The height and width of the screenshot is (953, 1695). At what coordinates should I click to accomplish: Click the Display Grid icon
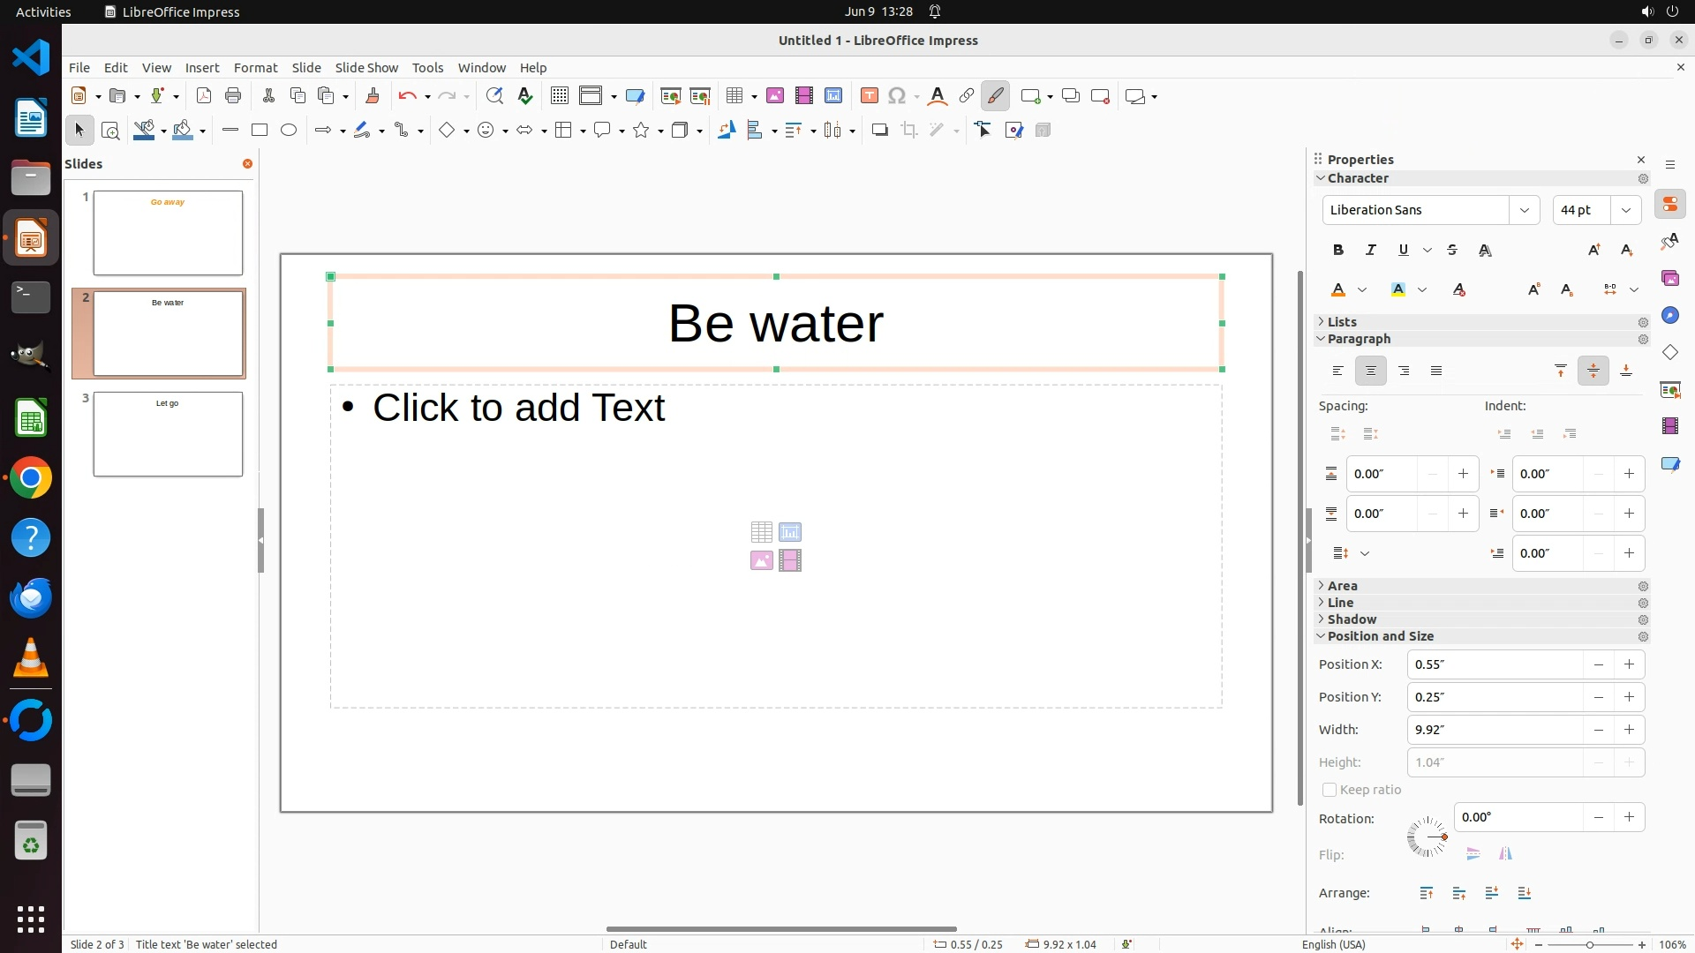(559, 96)
